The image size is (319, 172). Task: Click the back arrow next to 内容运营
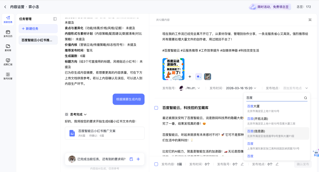pyautogui.click(x=5, y=7)
